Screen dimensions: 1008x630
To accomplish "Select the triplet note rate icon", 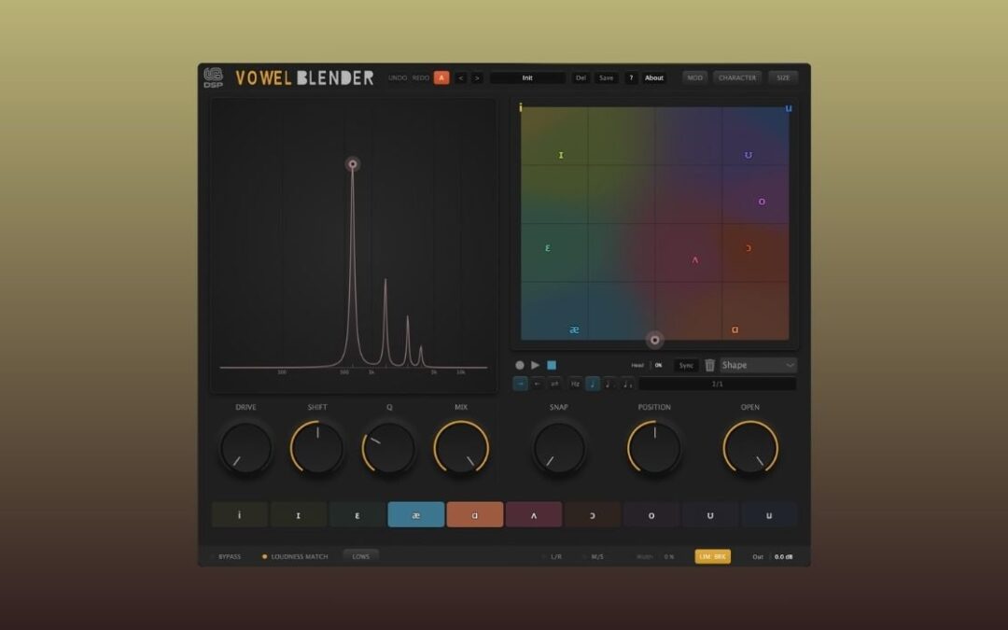I will click(627, 384).
